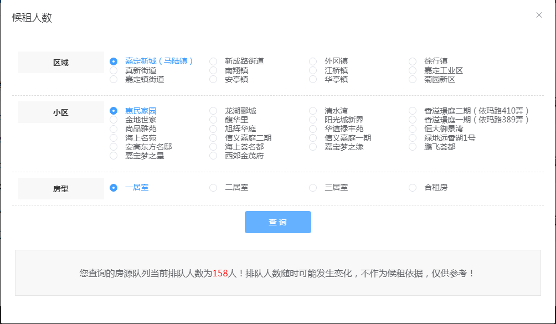Select 香溢璟庭二期（依玛路410弄）community
The height and width of the screenshot is (324, 556).
pos(413,111)
